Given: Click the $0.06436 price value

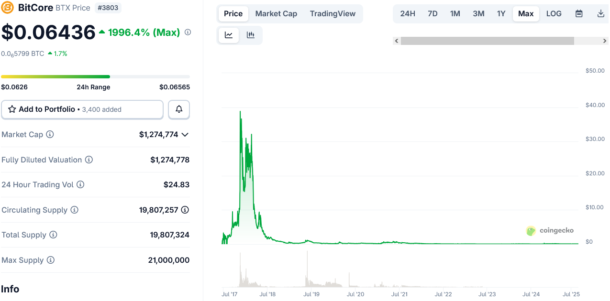Looking at the screenshot, I should tap(48, 32).
